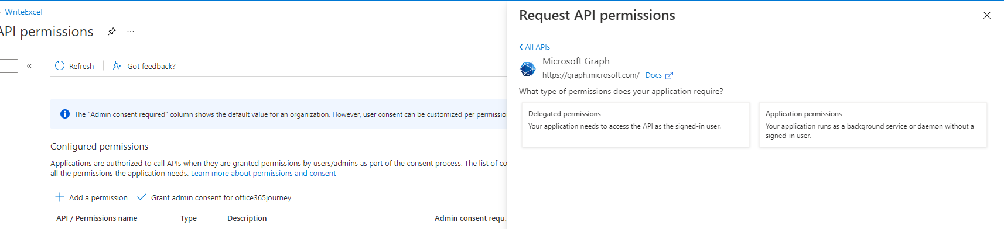Click the plus icon for Add a permission
Image resolution: width=1004 pixels, height=229 pixels.
coord(60,197)
